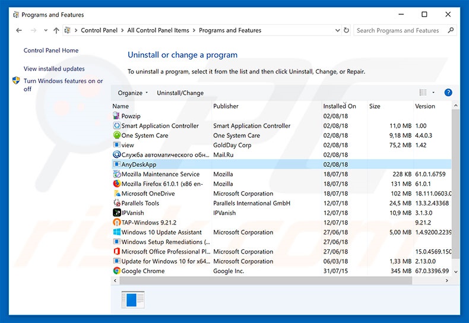Click the AnyDeskApp icon in list
This screenshot has width=469, height=323.
[x=116, y=164]
